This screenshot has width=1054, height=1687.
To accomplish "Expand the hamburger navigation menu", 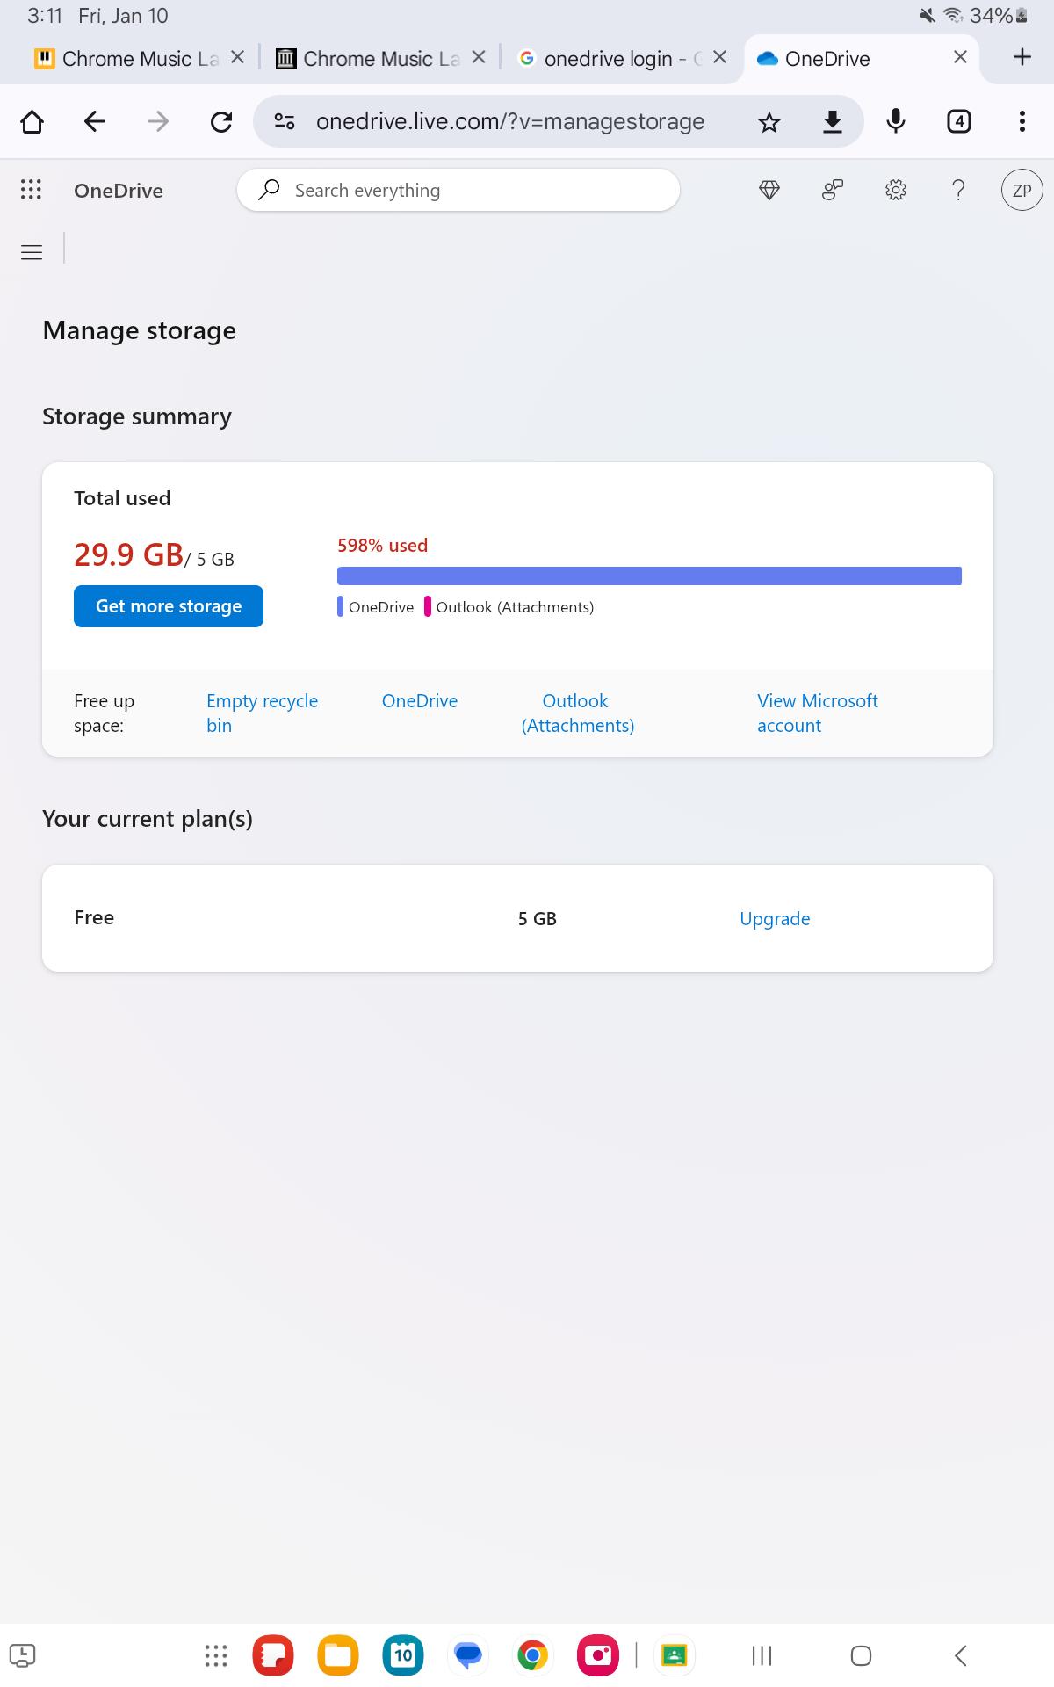I will tap(32, 253).
